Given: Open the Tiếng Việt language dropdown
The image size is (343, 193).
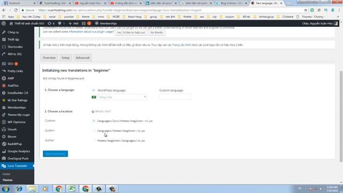Looking at the screenshot, I should [x=122, y=97].
